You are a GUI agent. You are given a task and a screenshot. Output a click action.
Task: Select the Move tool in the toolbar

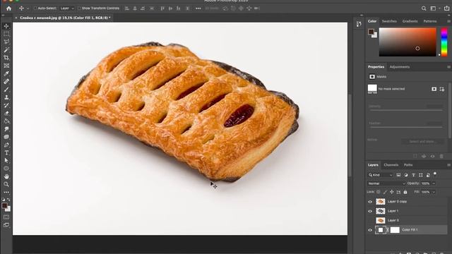click(6, 26)
